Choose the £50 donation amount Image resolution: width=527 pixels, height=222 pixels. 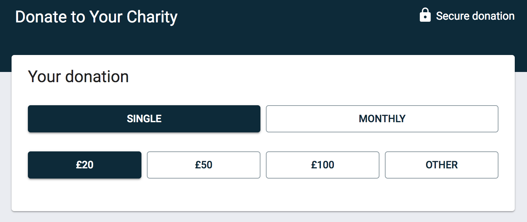click(x=203, y=165)
